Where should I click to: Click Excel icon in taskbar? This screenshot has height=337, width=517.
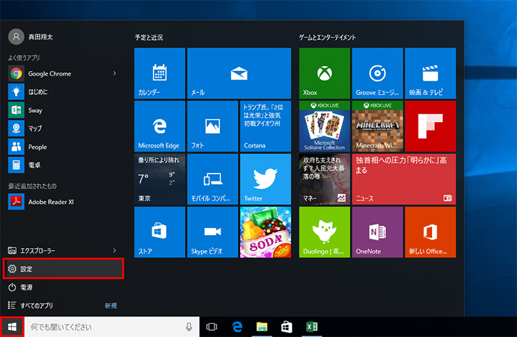(x=312, y=327)
